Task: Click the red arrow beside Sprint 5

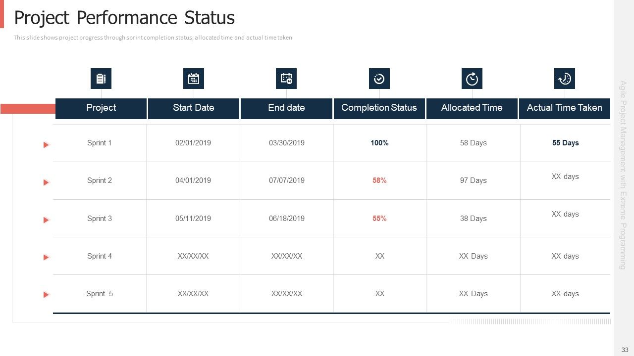Action: (46, 295)
